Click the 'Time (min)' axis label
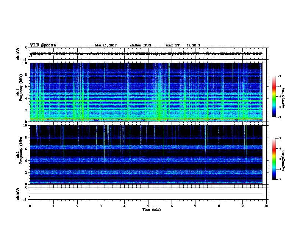Screen dimensions: 300x231 (152, 209)
